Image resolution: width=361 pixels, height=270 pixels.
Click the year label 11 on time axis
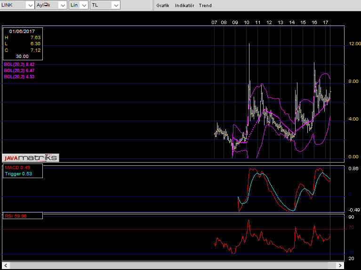tap(258, 22)
